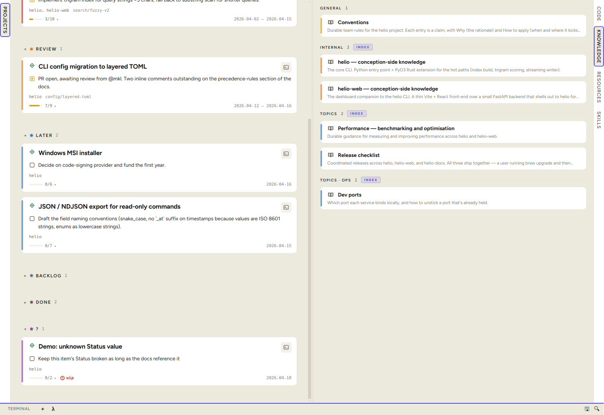Open the Conventions knowledge entry
Viewport: 604px width, 415px height.
coord(453,26)
